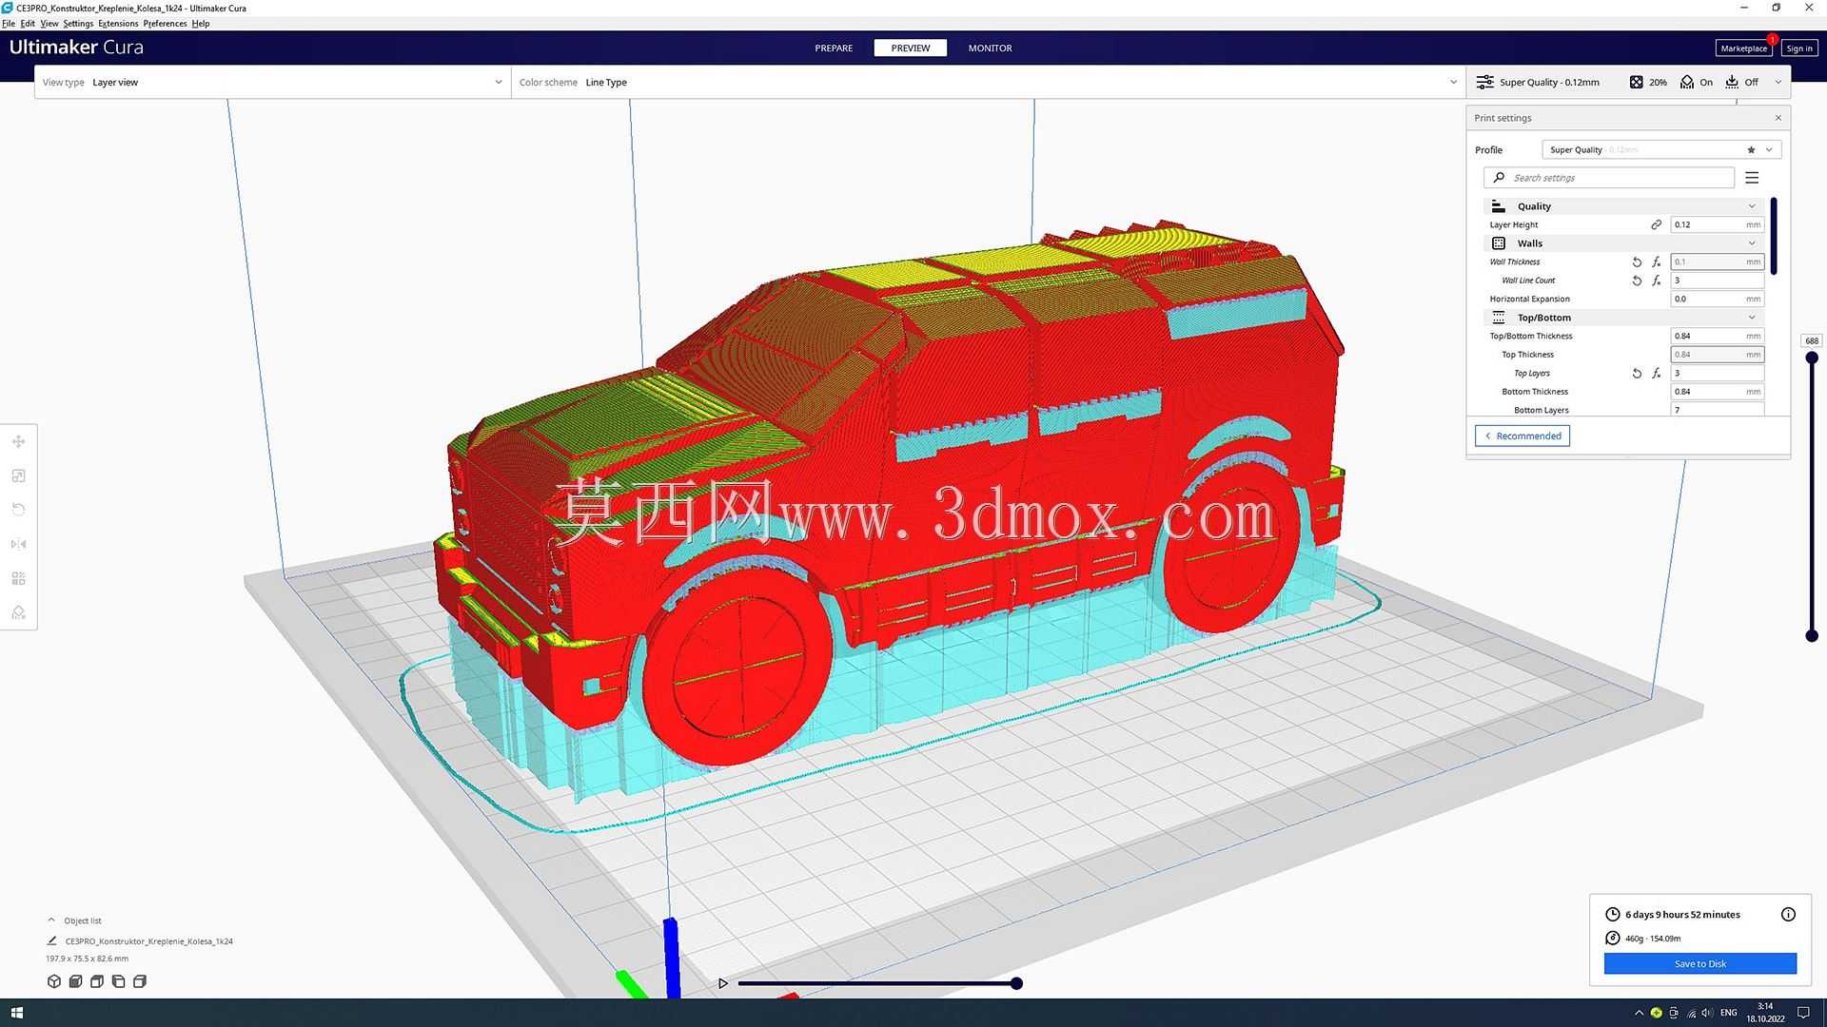Image resolution: width=1827 pixels, height=1027 pixels.
Task: Reset Wall Thickness with its revert arrow
Action: pyautogui.click(x=1637, y=262)
